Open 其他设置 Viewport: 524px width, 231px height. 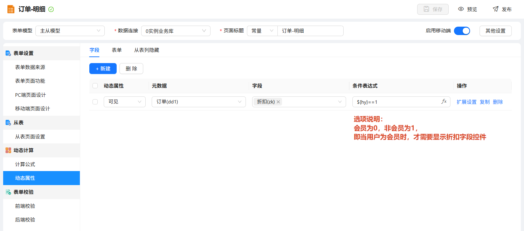[496, 31]
